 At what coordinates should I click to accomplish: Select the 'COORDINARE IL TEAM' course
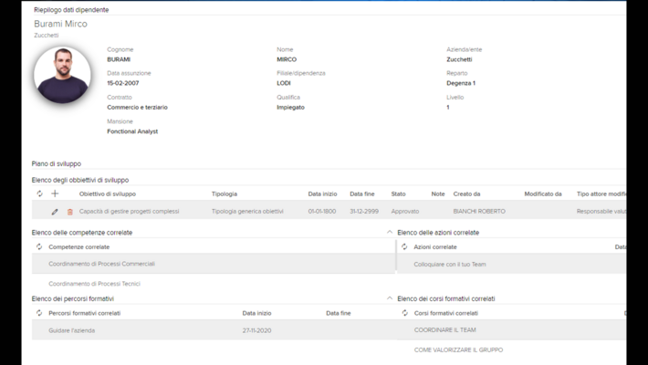444,330
